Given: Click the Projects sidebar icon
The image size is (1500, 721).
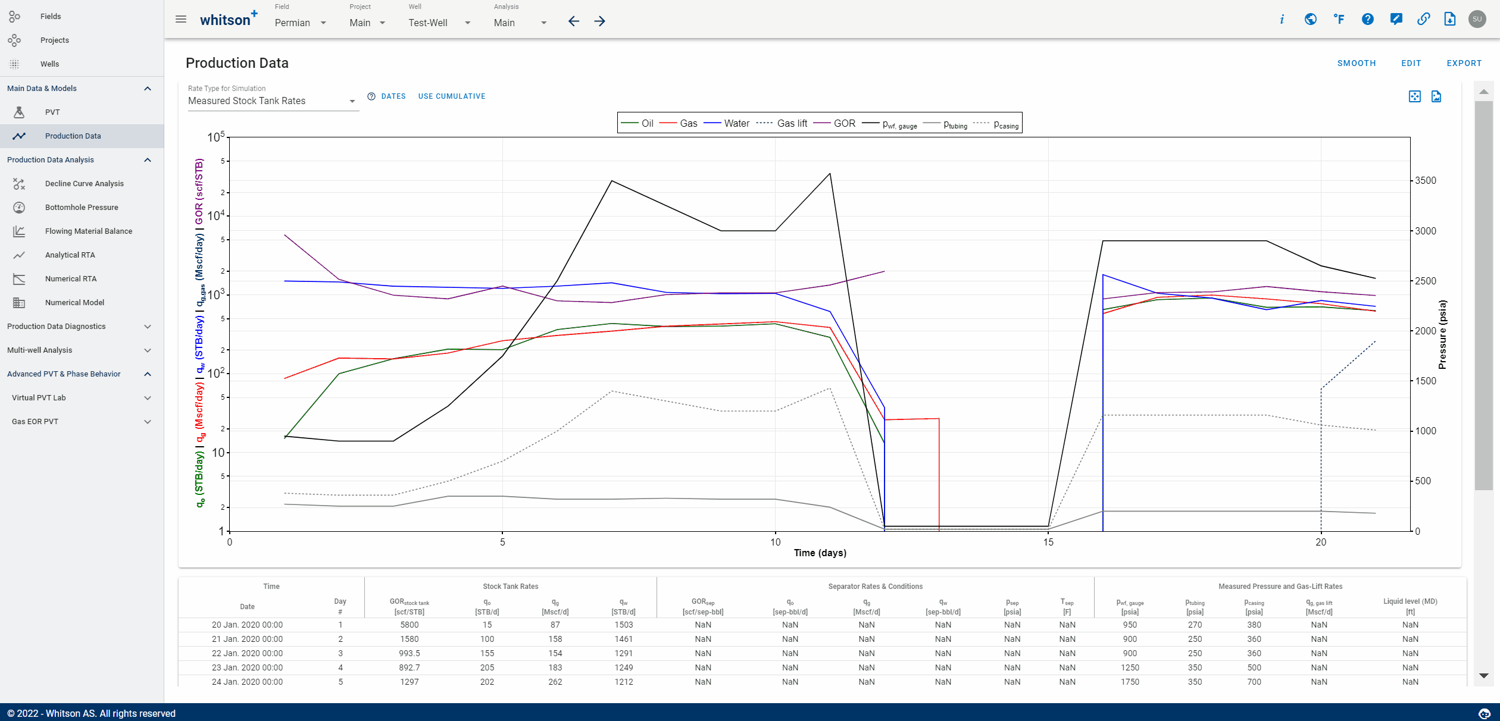Looking at the screenshot, I should pyautogui.click(x=14, y=40).
